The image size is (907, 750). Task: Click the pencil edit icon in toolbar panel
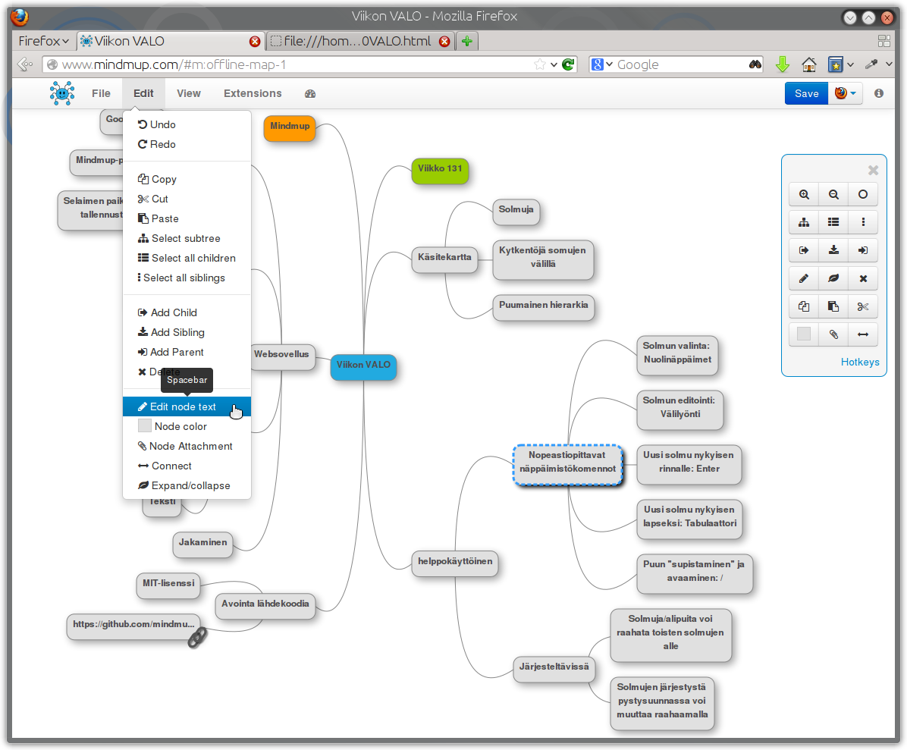pos(804,279)
